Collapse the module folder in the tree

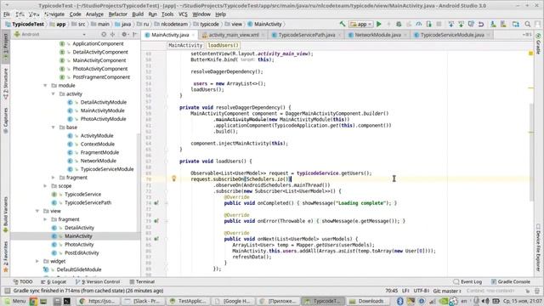click(x=45, y=85)
